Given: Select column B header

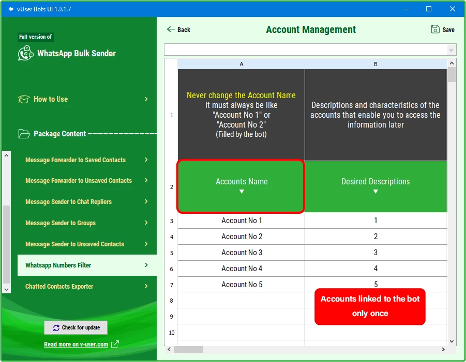Looking at the screenshot, I should [x=375, y=64].
